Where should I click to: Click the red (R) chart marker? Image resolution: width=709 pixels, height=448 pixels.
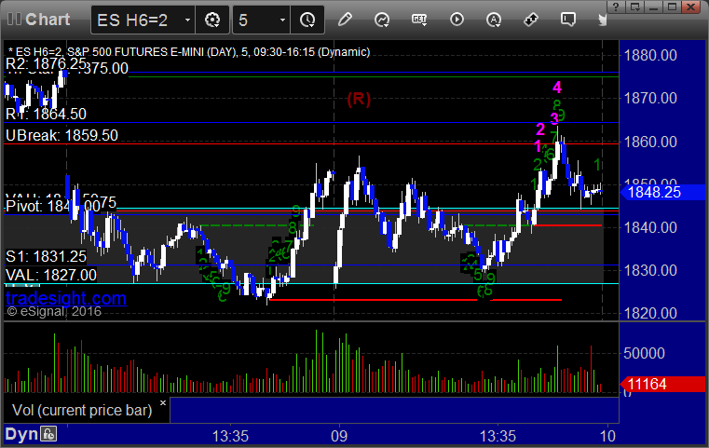point(359,99)
